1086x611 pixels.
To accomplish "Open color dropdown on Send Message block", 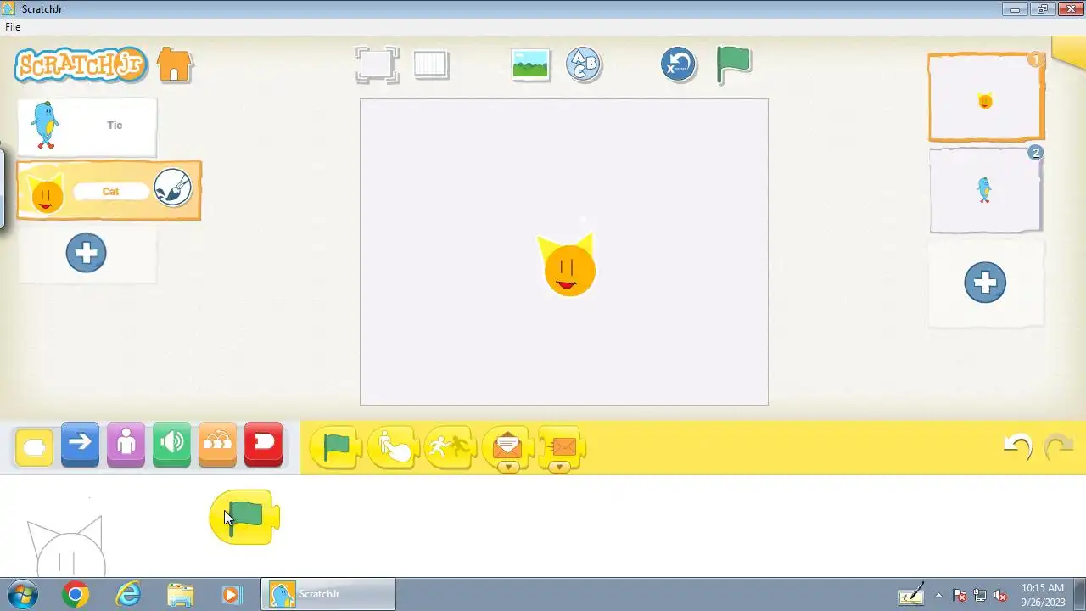I will tap(559, 468).
